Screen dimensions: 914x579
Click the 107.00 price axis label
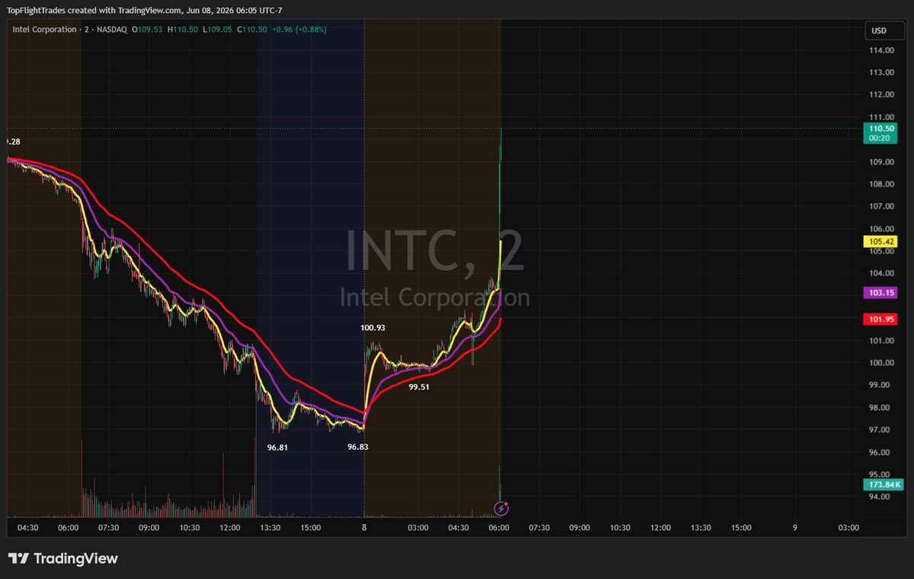tap(882, 206)
